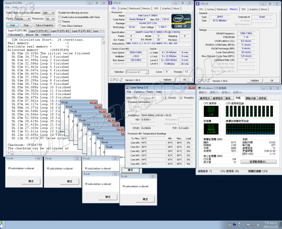Click OK in the right CPU-Z Memory window
Image resolution: width=282 pixels, height=229 pixels.
click(272, 80)
